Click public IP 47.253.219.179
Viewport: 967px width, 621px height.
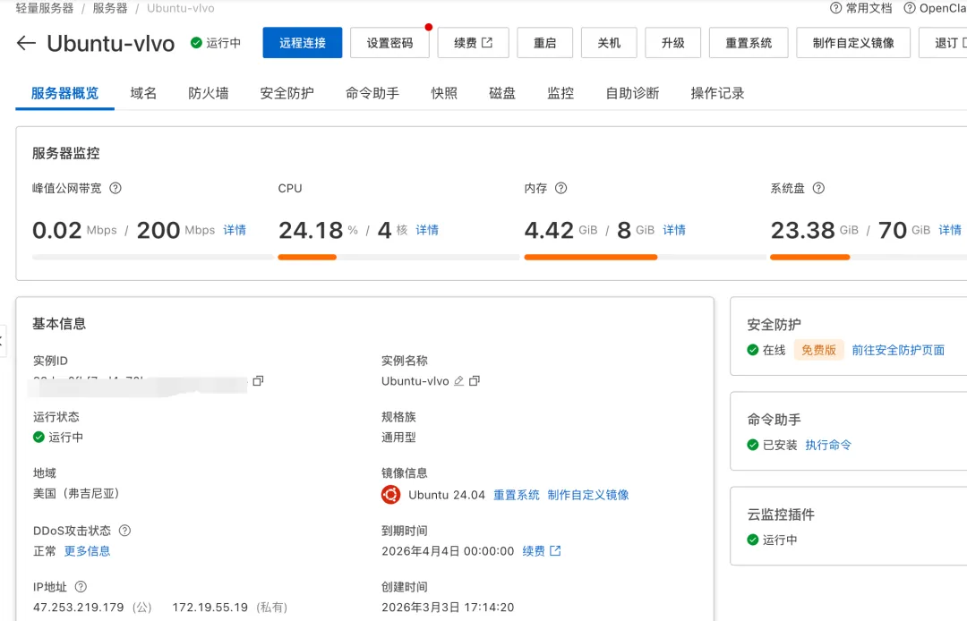click(x=78, y=607)
